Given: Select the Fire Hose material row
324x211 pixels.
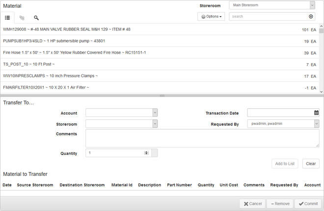Looking at the screenshot, I should (74, 52).
